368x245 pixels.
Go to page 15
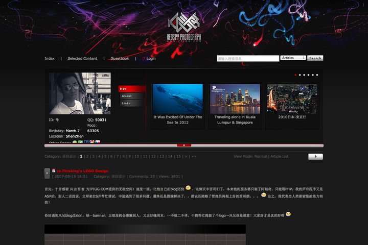pyautogui.click(x=178, y=156)
